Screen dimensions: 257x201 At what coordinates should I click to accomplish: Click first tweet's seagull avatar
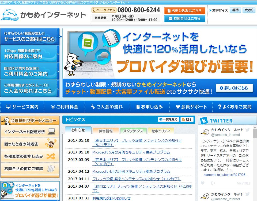pos(205,132)
